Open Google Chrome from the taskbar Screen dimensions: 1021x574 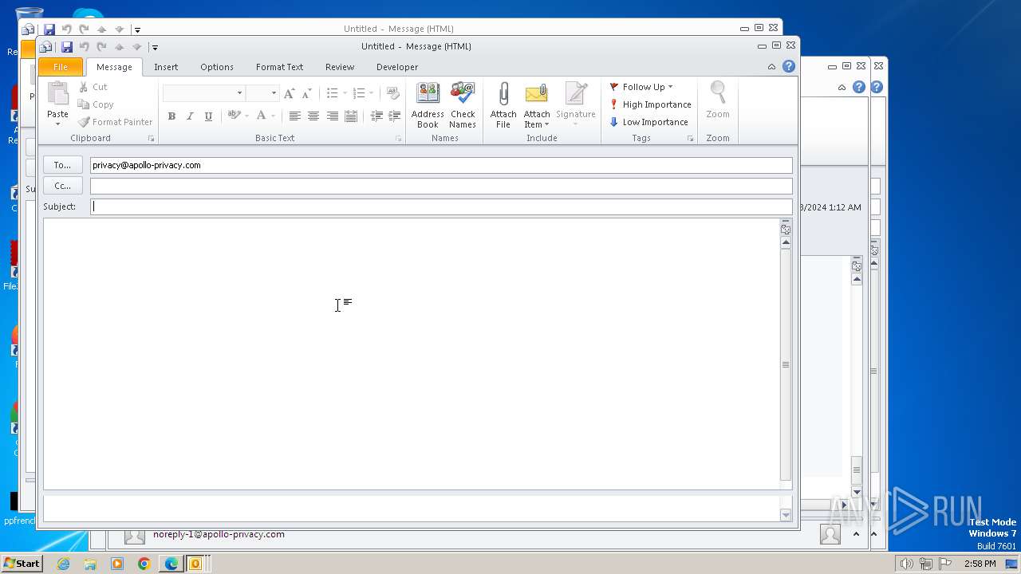(144, 564)
